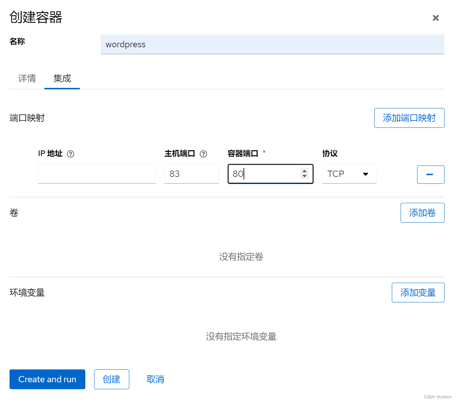Click 取消 to cancel
The image size is (457, 402).
pyautogui.click(x=155, y=379)
